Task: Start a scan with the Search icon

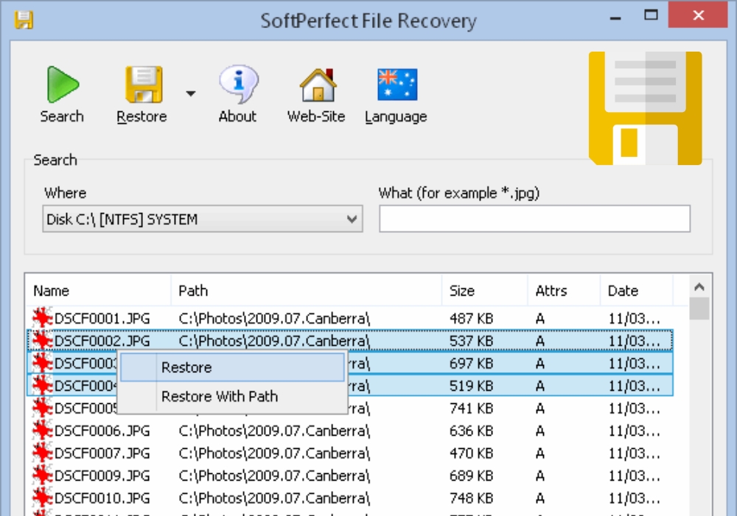Action: pos(63,85)
